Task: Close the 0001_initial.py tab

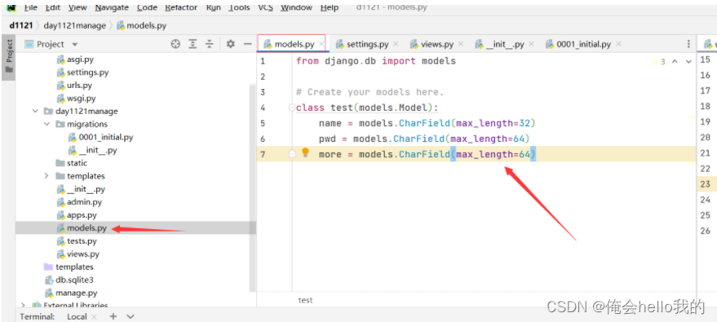Action: pyautogui.click(x=618, y=44)
